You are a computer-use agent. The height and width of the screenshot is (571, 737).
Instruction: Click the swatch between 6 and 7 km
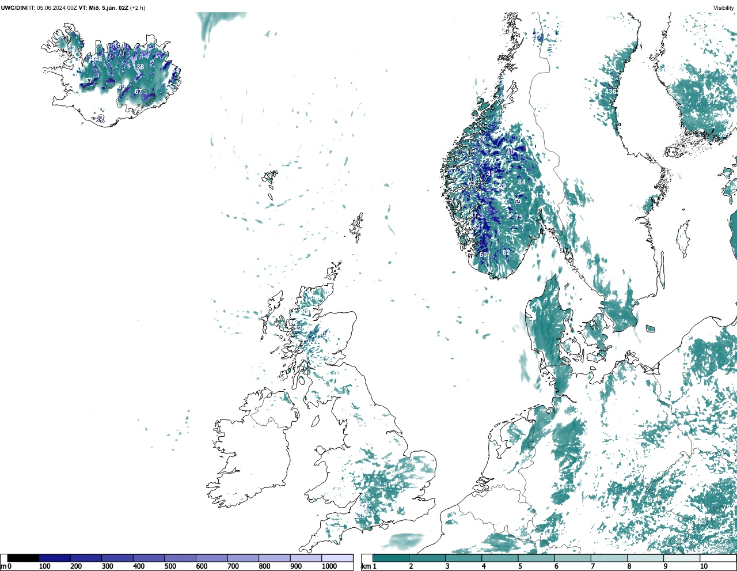click(572, 558)
